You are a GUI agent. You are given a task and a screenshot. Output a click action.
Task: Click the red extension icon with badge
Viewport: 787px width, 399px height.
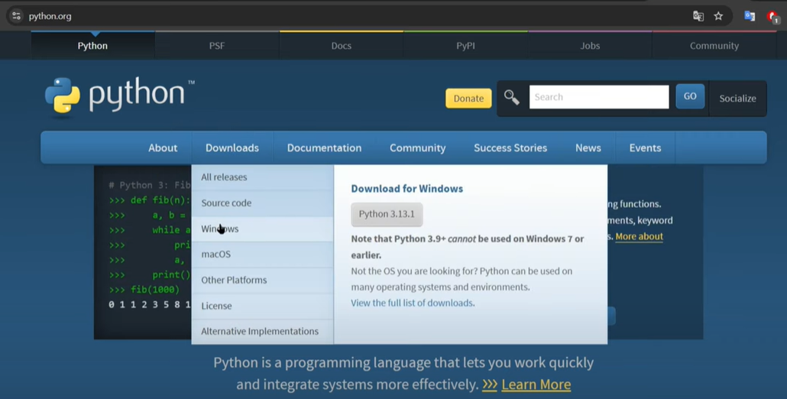(773, 17)
